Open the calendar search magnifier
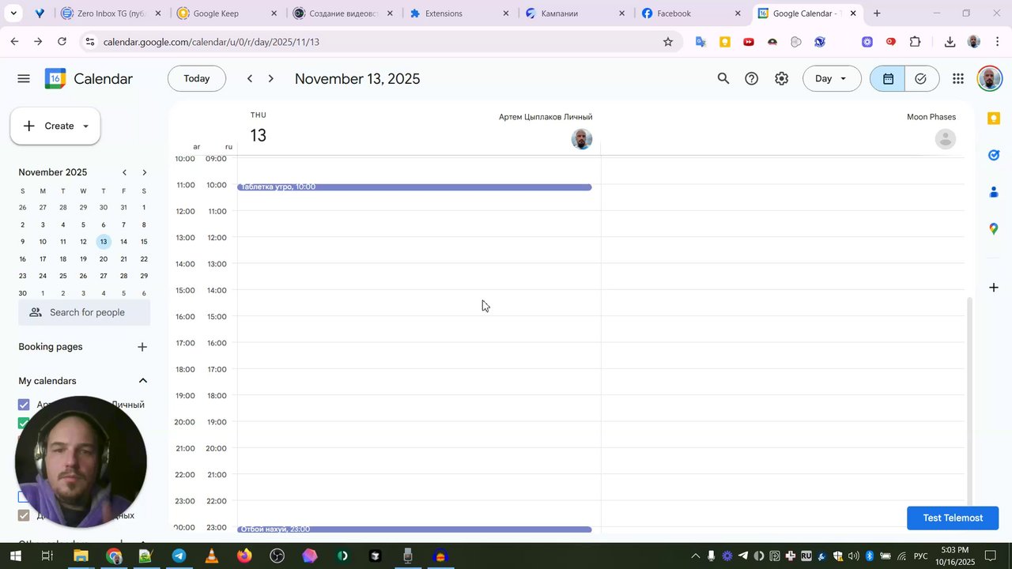The height and width of the screenshot is (569, 1012). (723, 78)
